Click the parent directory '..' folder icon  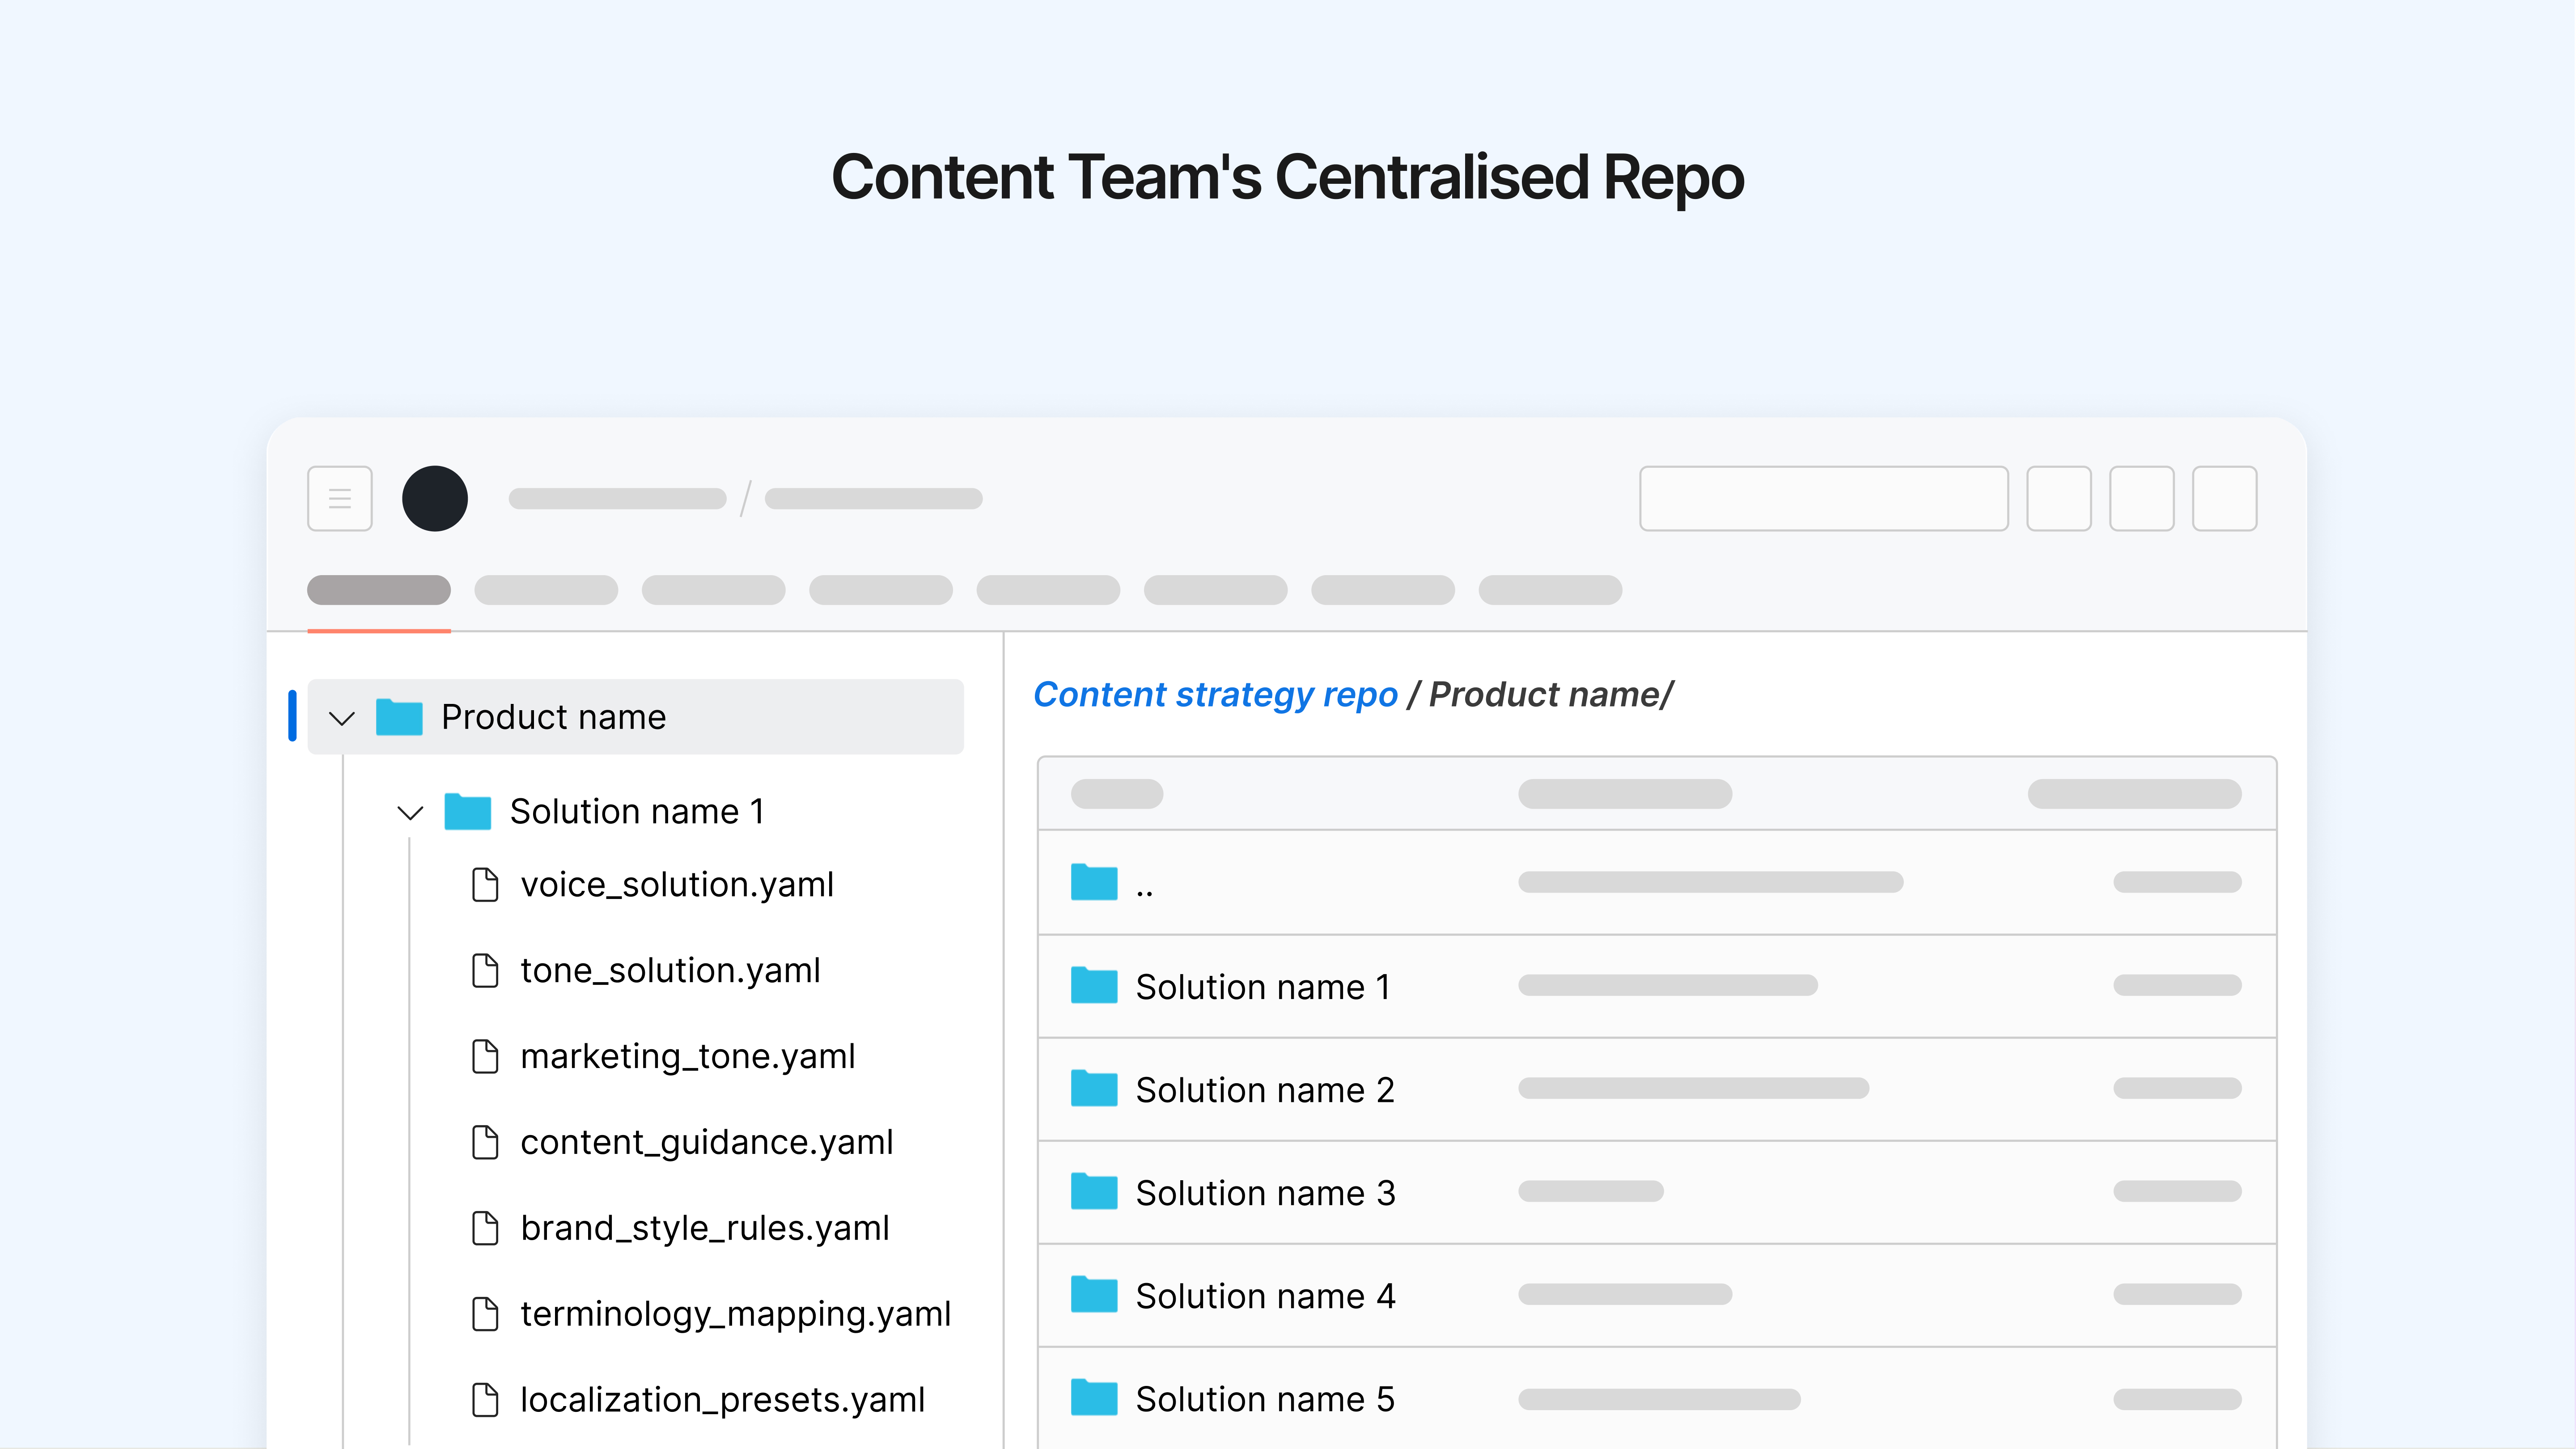click(x=1094, y=882)
